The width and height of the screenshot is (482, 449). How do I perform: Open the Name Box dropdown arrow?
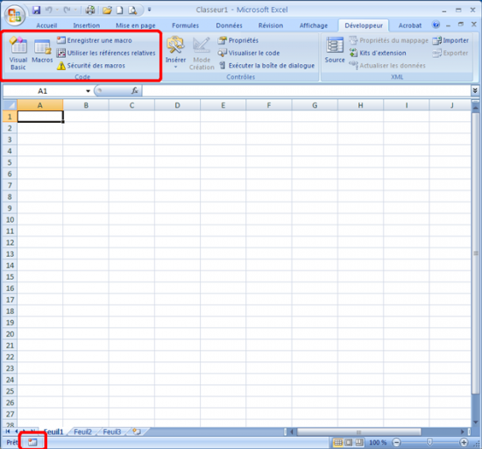click(x=88, y=91)
